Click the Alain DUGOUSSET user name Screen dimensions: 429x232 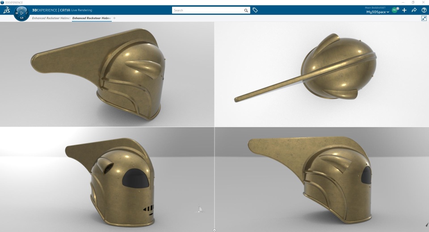point(375,8)
